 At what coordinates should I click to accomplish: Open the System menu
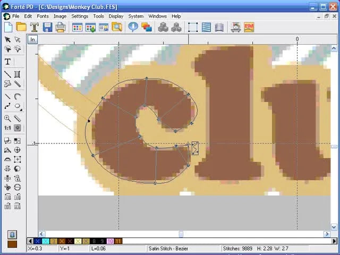pos(136,16)
